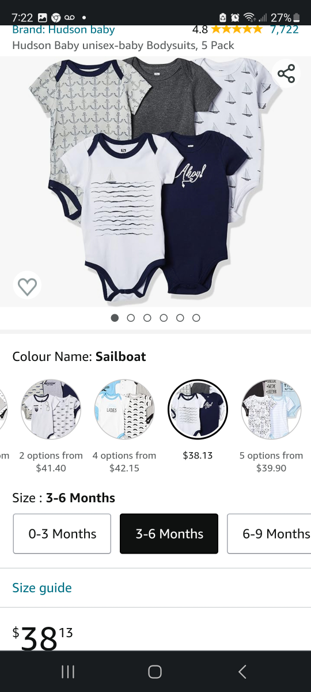Tap the share icon on product image
Screen dimensions: 311x692
coord(286,74)
